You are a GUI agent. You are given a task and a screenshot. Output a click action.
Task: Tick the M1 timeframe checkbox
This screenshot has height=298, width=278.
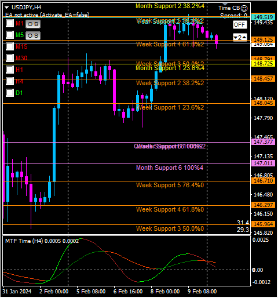tap(10, 23)
